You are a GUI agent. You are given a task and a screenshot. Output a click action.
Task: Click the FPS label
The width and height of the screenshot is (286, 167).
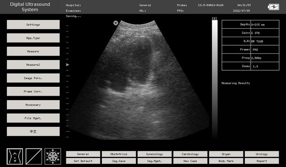[180, 11]
